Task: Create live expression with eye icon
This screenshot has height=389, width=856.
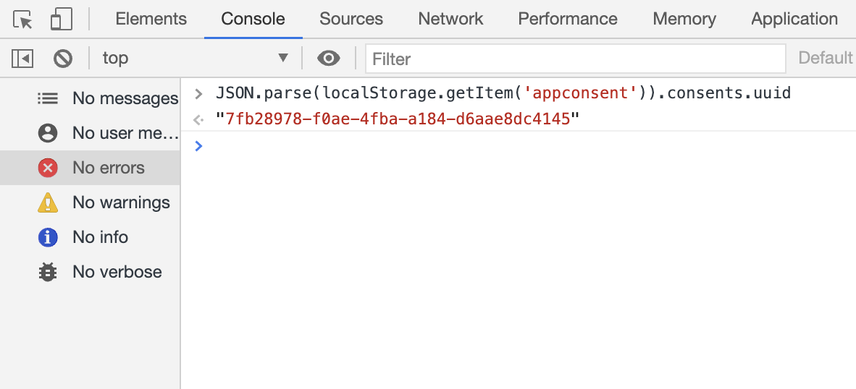Action: [x=329, y=58]
